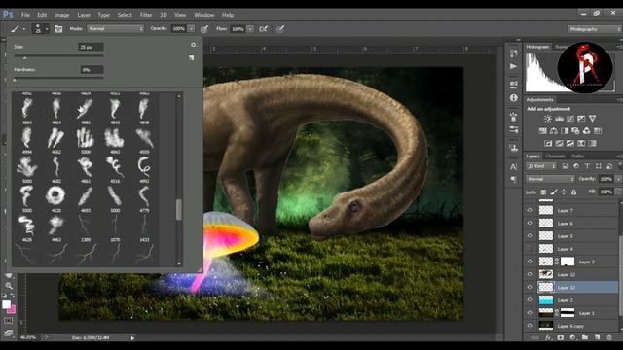Add a layer mask to selected layer
This screenshot has width=623, height=350.
click(x=561, y=337)
